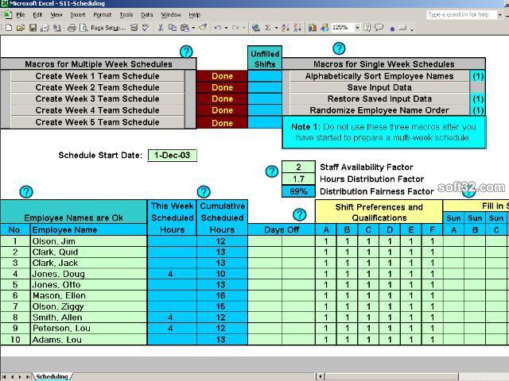Viewport: 509px width, 381px height.
Task: Select employee name cell Olson, Jim
Action: point(88,241)
